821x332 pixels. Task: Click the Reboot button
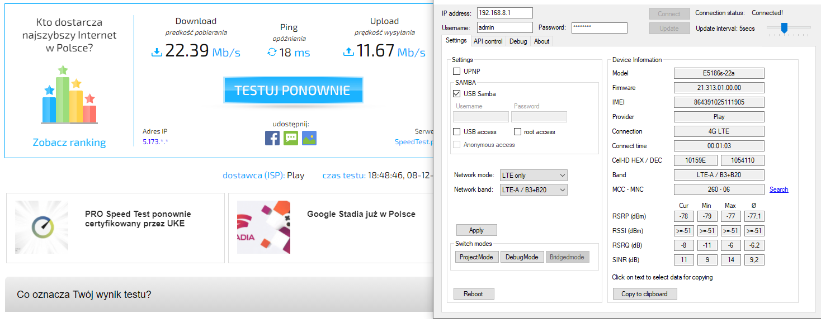point(473,294)
